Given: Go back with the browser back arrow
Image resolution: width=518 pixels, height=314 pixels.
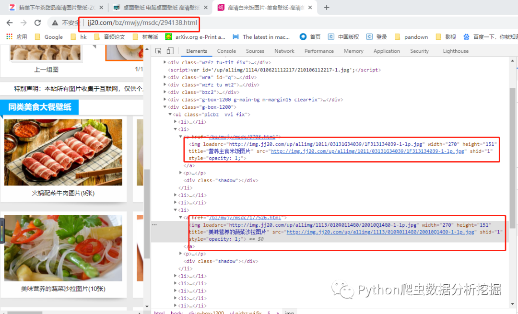Looking at the screenshot, I should coord(10,23).
